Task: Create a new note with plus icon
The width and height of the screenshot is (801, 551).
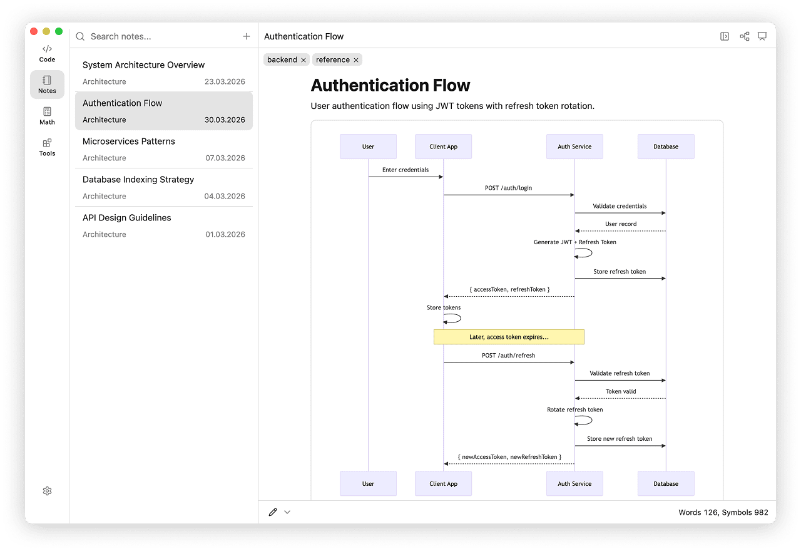Action: click(247, 36)
